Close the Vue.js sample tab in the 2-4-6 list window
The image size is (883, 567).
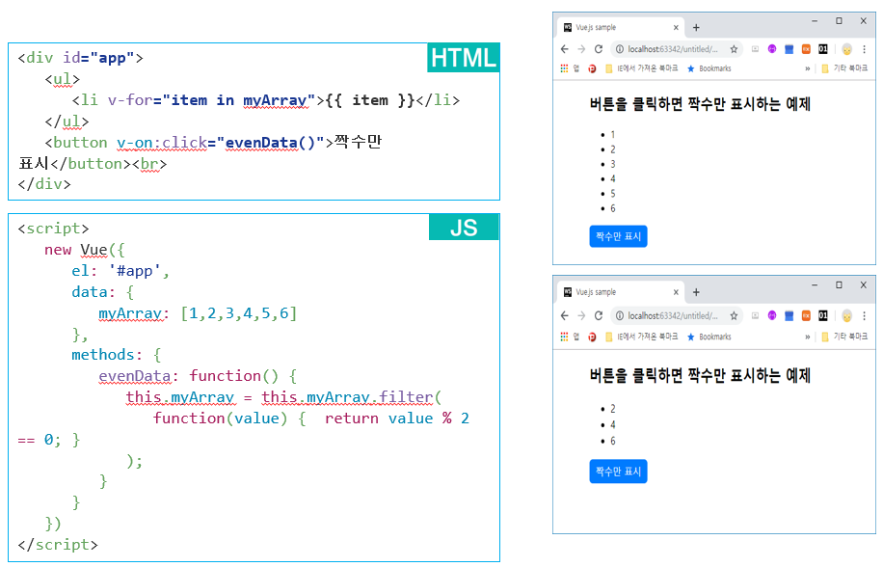point(676,292)
